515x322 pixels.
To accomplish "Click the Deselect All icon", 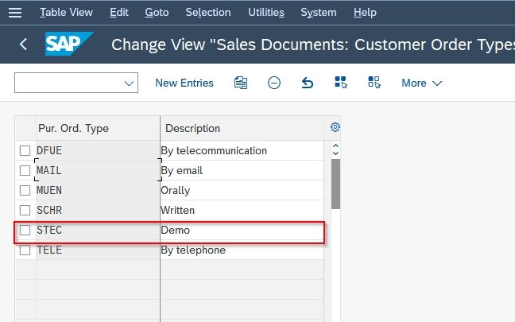I will (x=374, y=82).
